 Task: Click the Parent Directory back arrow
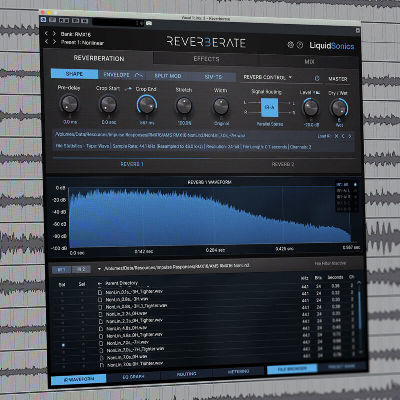[100, 283]
